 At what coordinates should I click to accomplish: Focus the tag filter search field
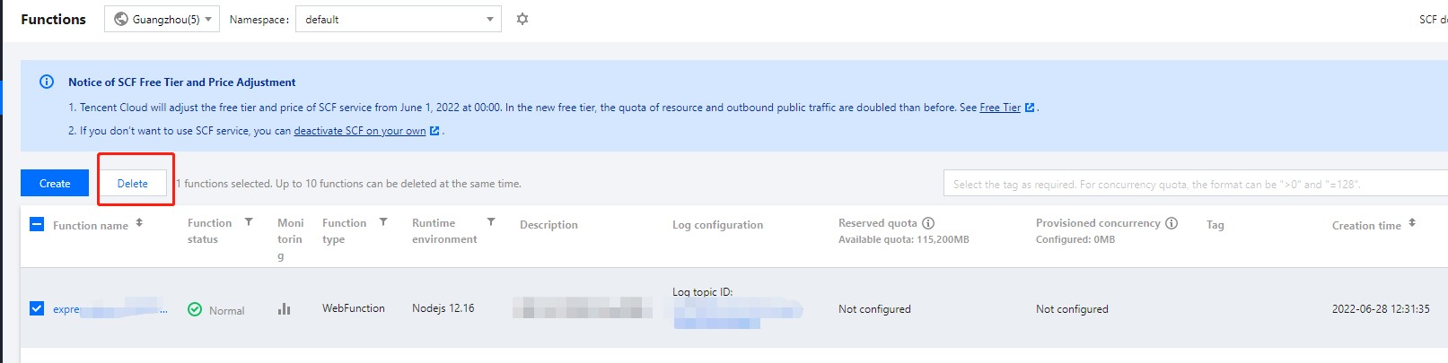coord(1194,184)
